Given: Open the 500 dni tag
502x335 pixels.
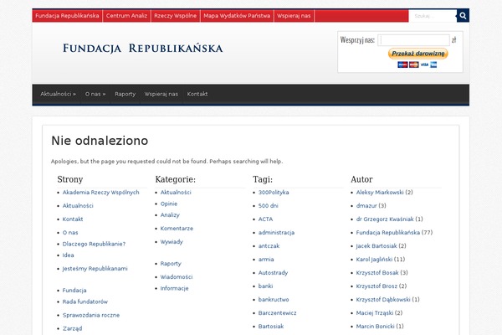Looking at the screenshot, I should 268,206.
